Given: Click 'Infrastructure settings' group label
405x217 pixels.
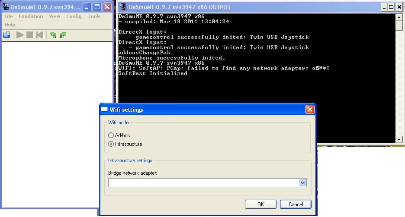Looking at the screenshot, I should point(130,160).
